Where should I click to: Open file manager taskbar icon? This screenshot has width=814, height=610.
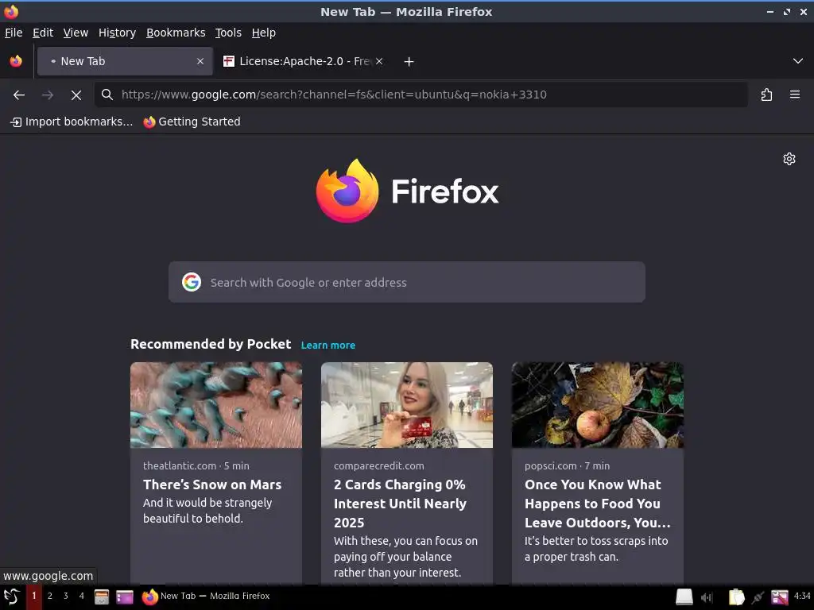click(x=101, y=597)
